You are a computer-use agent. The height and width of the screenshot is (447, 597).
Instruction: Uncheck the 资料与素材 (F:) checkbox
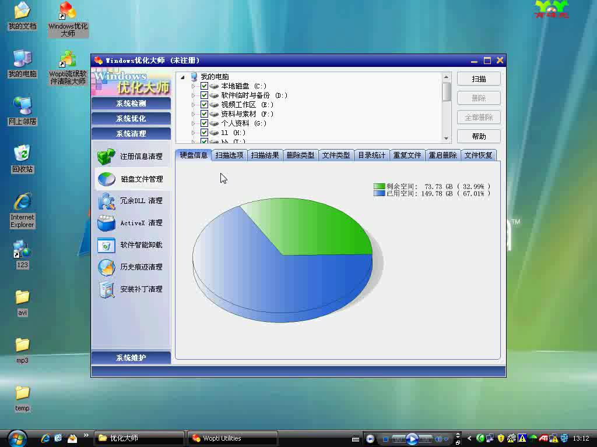[x=205, y=114]
